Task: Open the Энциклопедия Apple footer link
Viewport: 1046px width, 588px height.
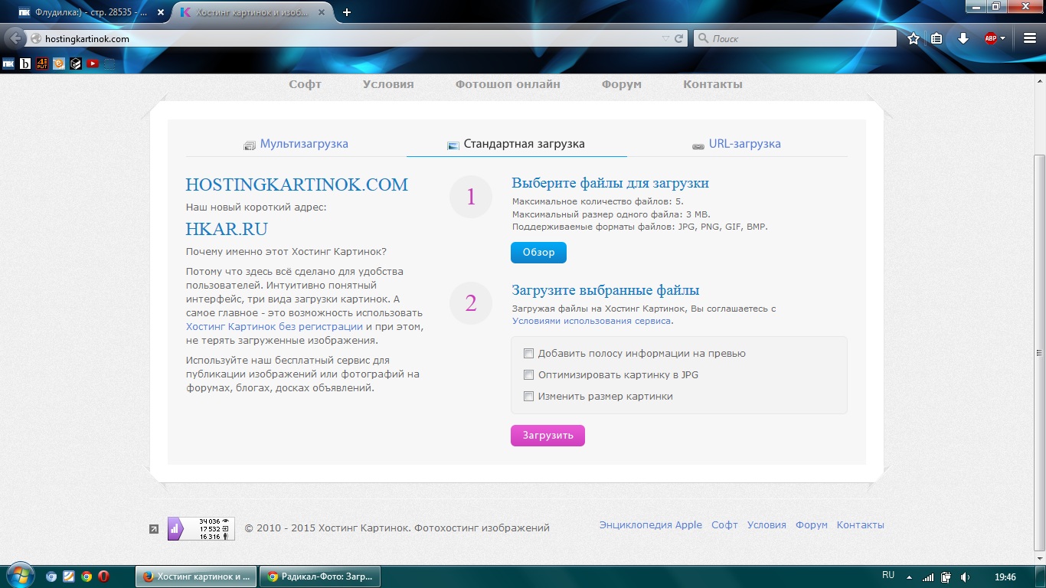Action: coord(651,524)
